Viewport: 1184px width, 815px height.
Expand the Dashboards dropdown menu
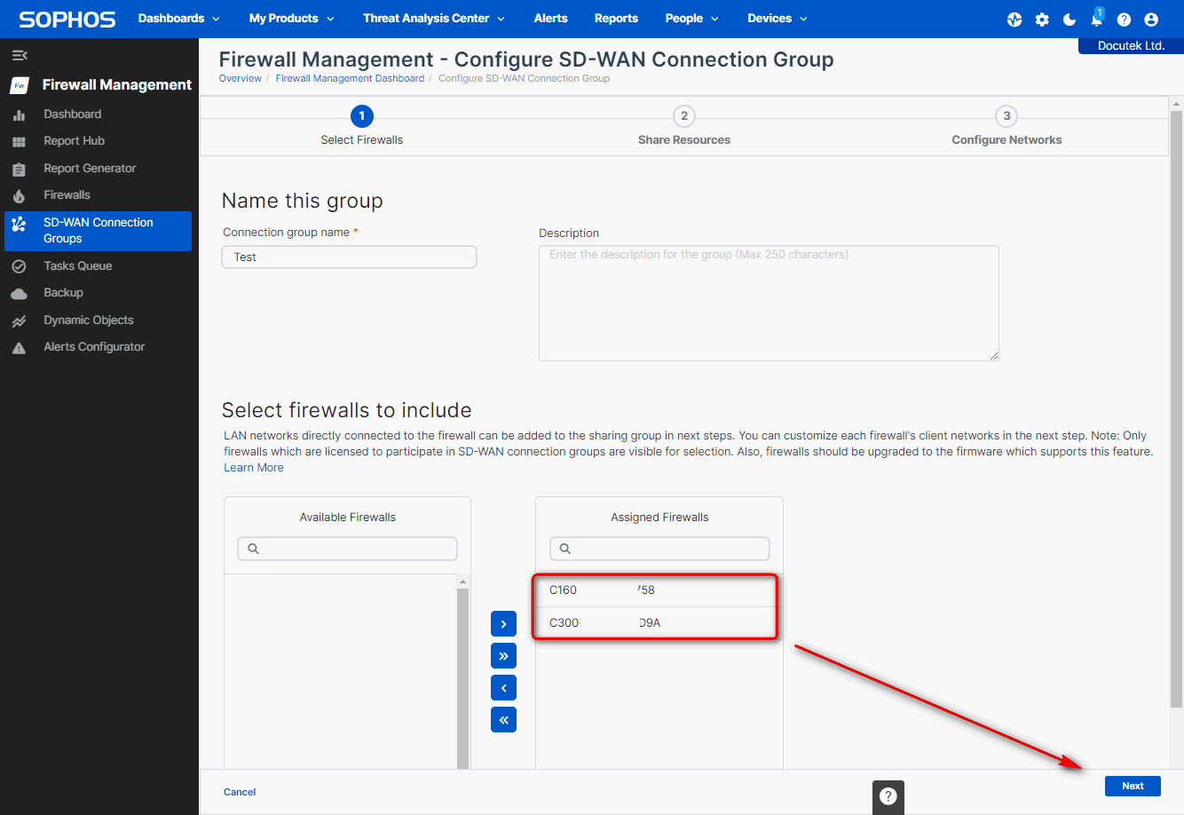click(x=178, y=18)
